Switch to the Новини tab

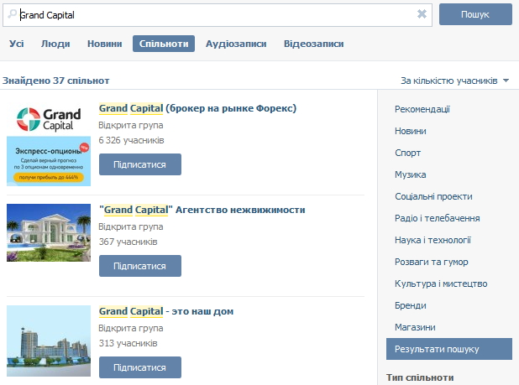(105, 44)
